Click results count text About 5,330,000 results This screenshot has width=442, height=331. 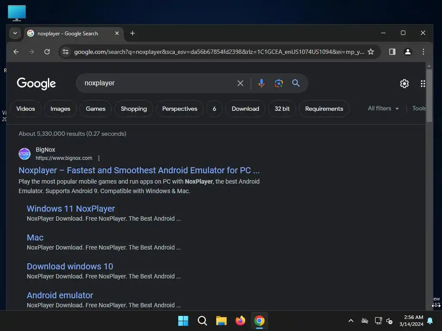pyautogui.click(x=73, y=134)
